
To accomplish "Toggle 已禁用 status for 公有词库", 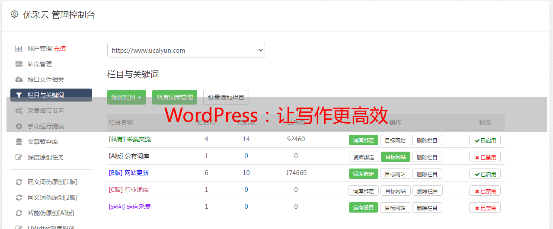I will point(485,157).
